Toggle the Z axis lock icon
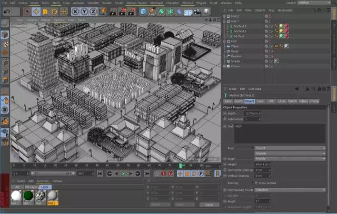This screenshot has height=214, width=337. 93,11
